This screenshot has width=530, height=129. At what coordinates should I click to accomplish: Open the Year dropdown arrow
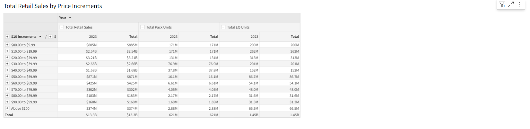coord(70,18)
